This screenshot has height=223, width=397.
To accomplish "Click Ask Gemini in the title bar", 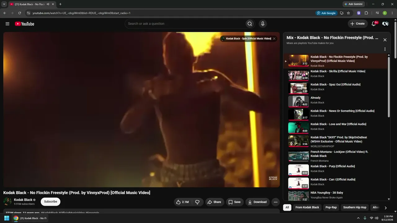I will click(x=353, y=4).
